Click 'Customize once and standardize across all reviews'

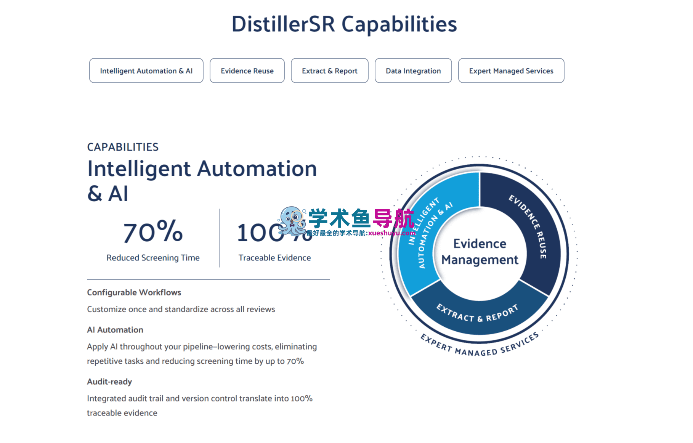(181, 309)
